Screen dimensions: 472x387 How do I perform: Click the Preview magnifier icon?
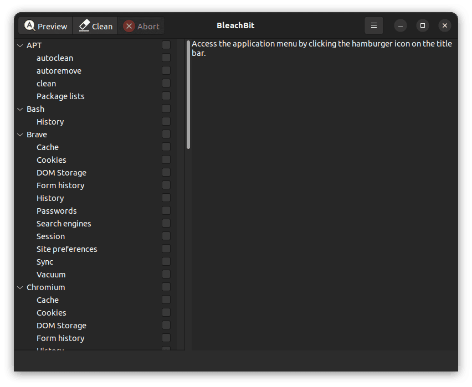coord(29,25)
